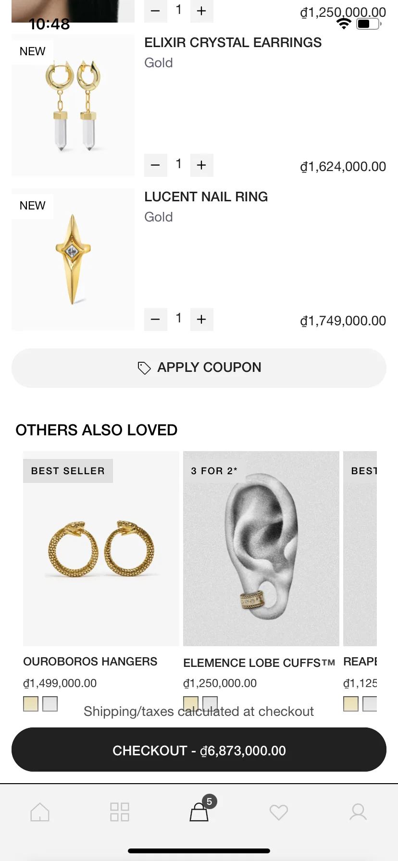This screenshot has width=398, height=861.
Task: Open the categories grid icon
Action: [x=119, y=812]
